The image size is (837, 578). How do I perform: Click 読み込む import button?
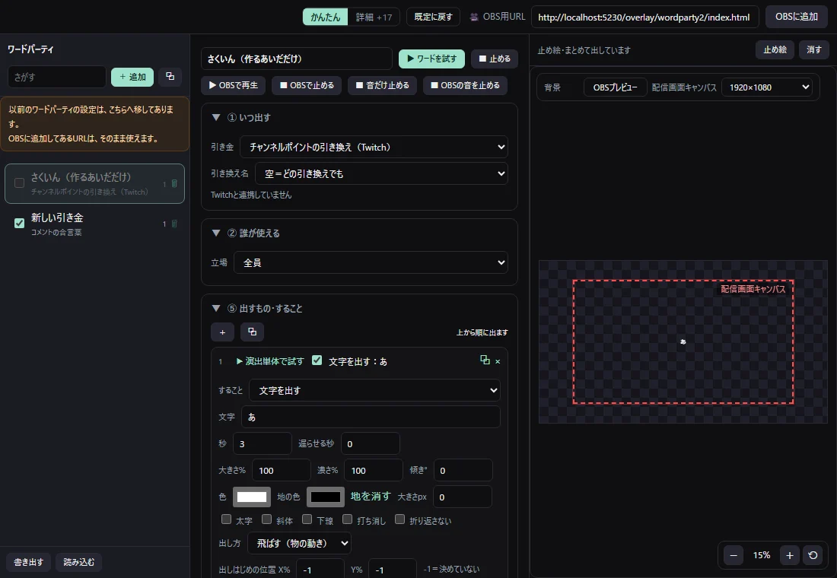(79, 562)
